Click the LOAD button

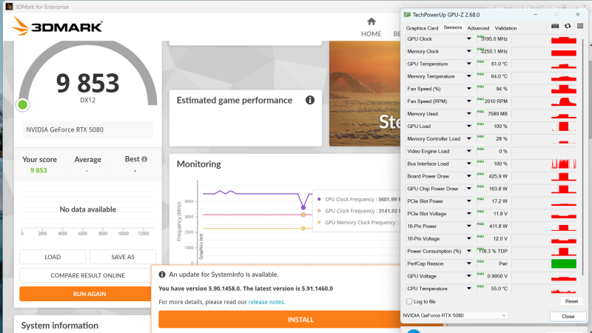53,257
